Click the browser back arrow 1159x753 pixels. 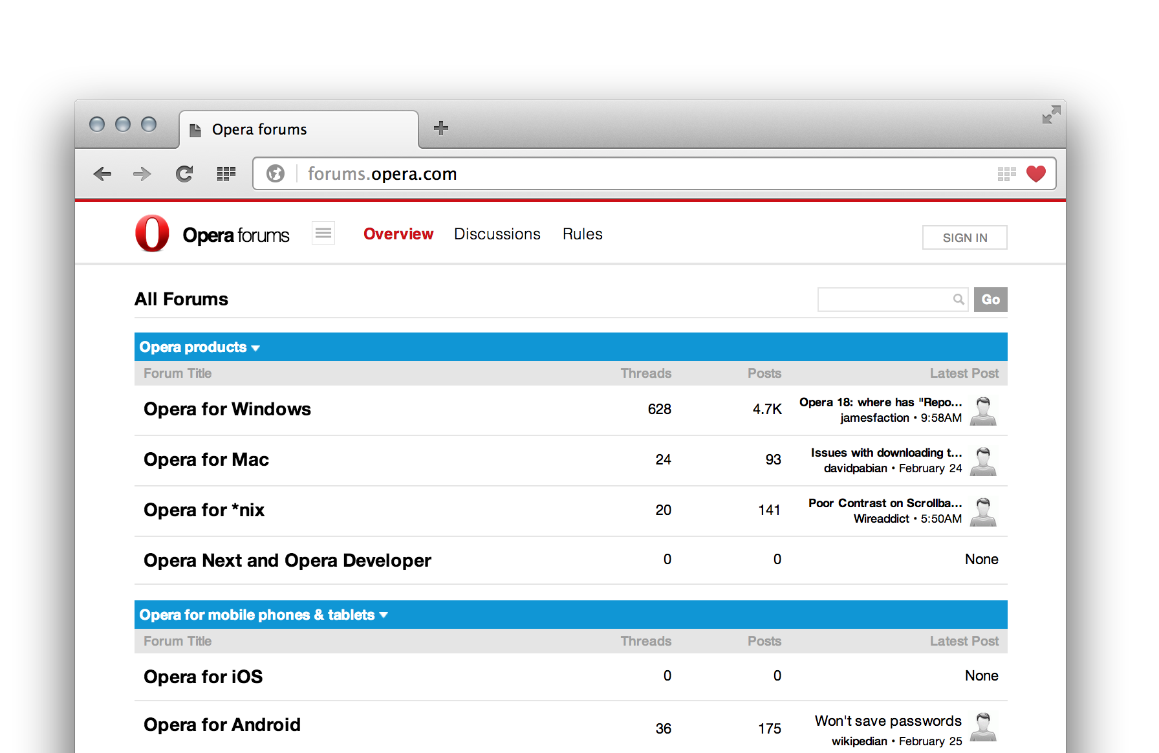click(103, 173)
